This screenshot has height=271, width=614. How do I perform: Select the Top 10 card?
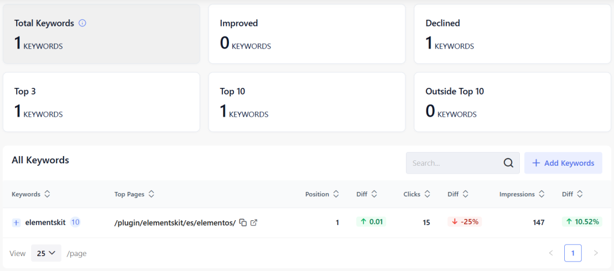307,102
